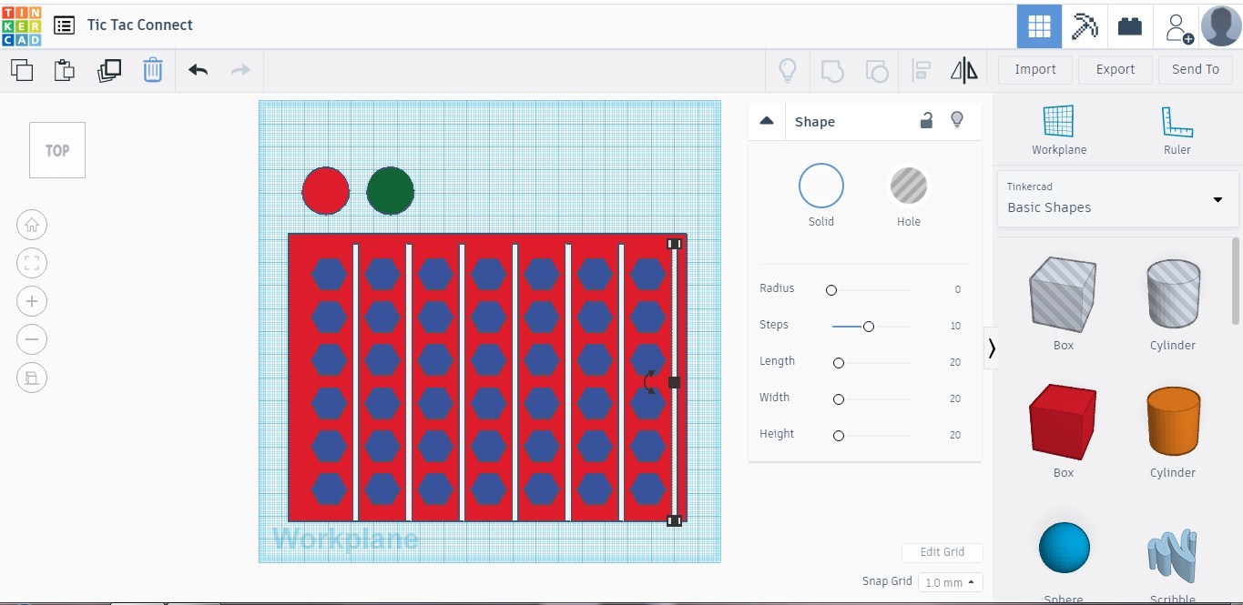The width and height of the screenshot is (1243, 605).
Task: Open the Snap Grid 1.0 mm dropdown
Action: (950, 582)
